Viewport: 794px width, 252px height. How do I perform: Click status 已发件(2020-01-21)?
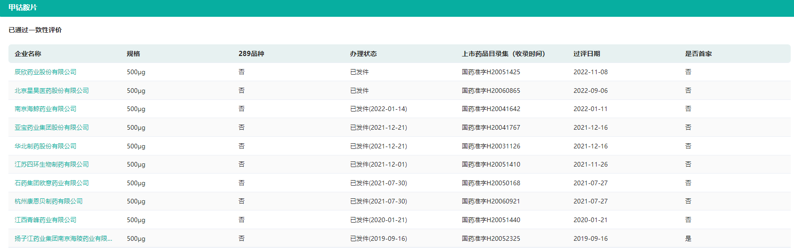point(379,220)
